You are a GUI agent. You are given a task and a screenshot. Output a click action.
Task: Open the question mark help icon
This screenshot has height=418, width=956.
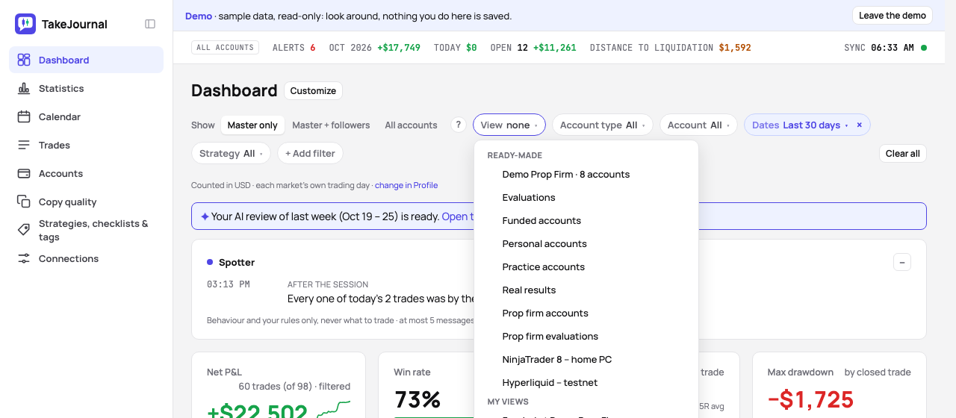click(x=459, y=125)
